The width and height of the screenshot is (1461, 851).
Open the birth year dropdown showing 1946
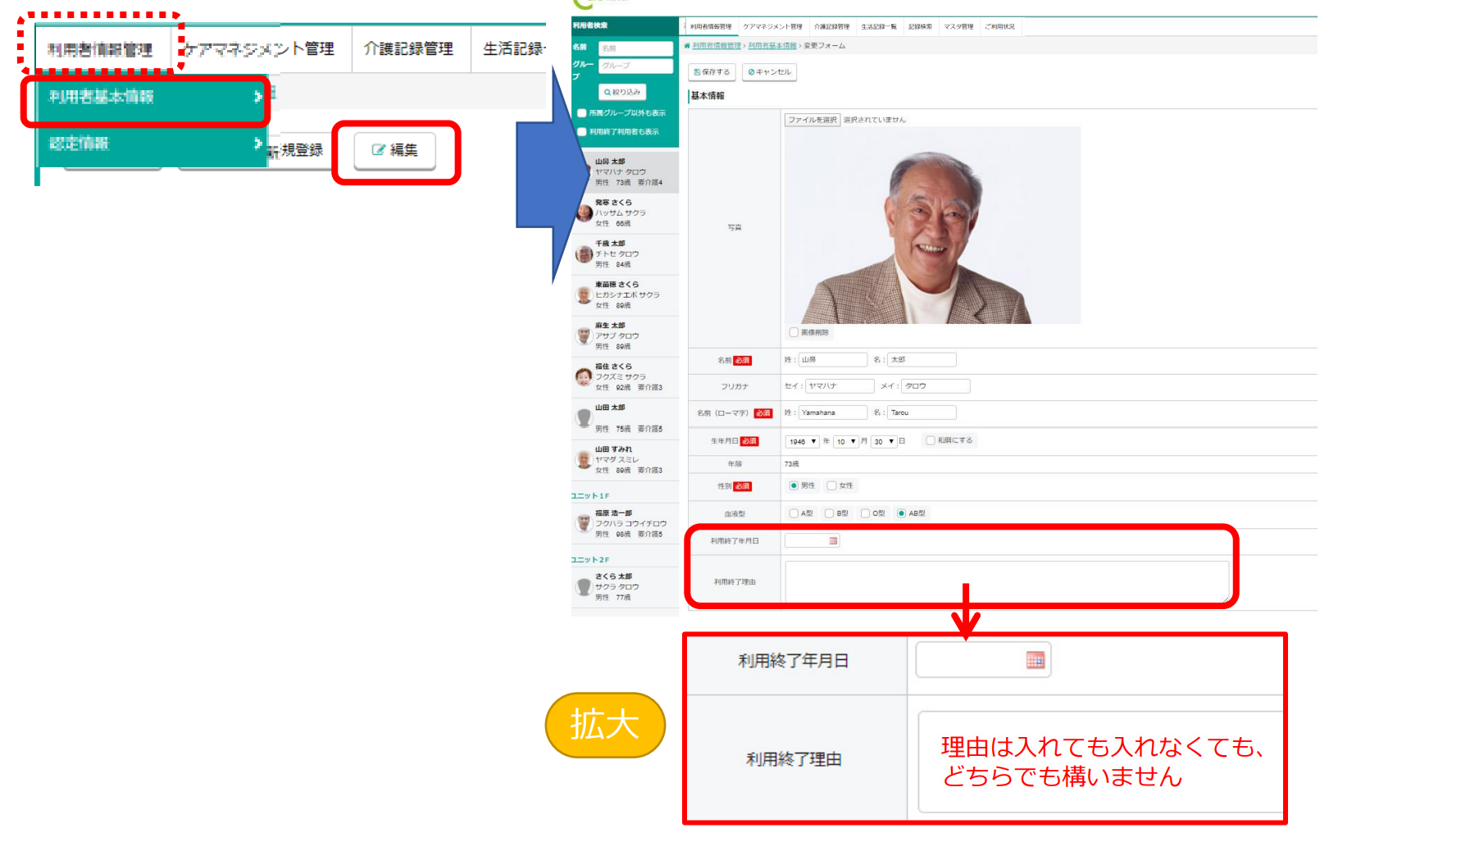[x=802, y=441]
